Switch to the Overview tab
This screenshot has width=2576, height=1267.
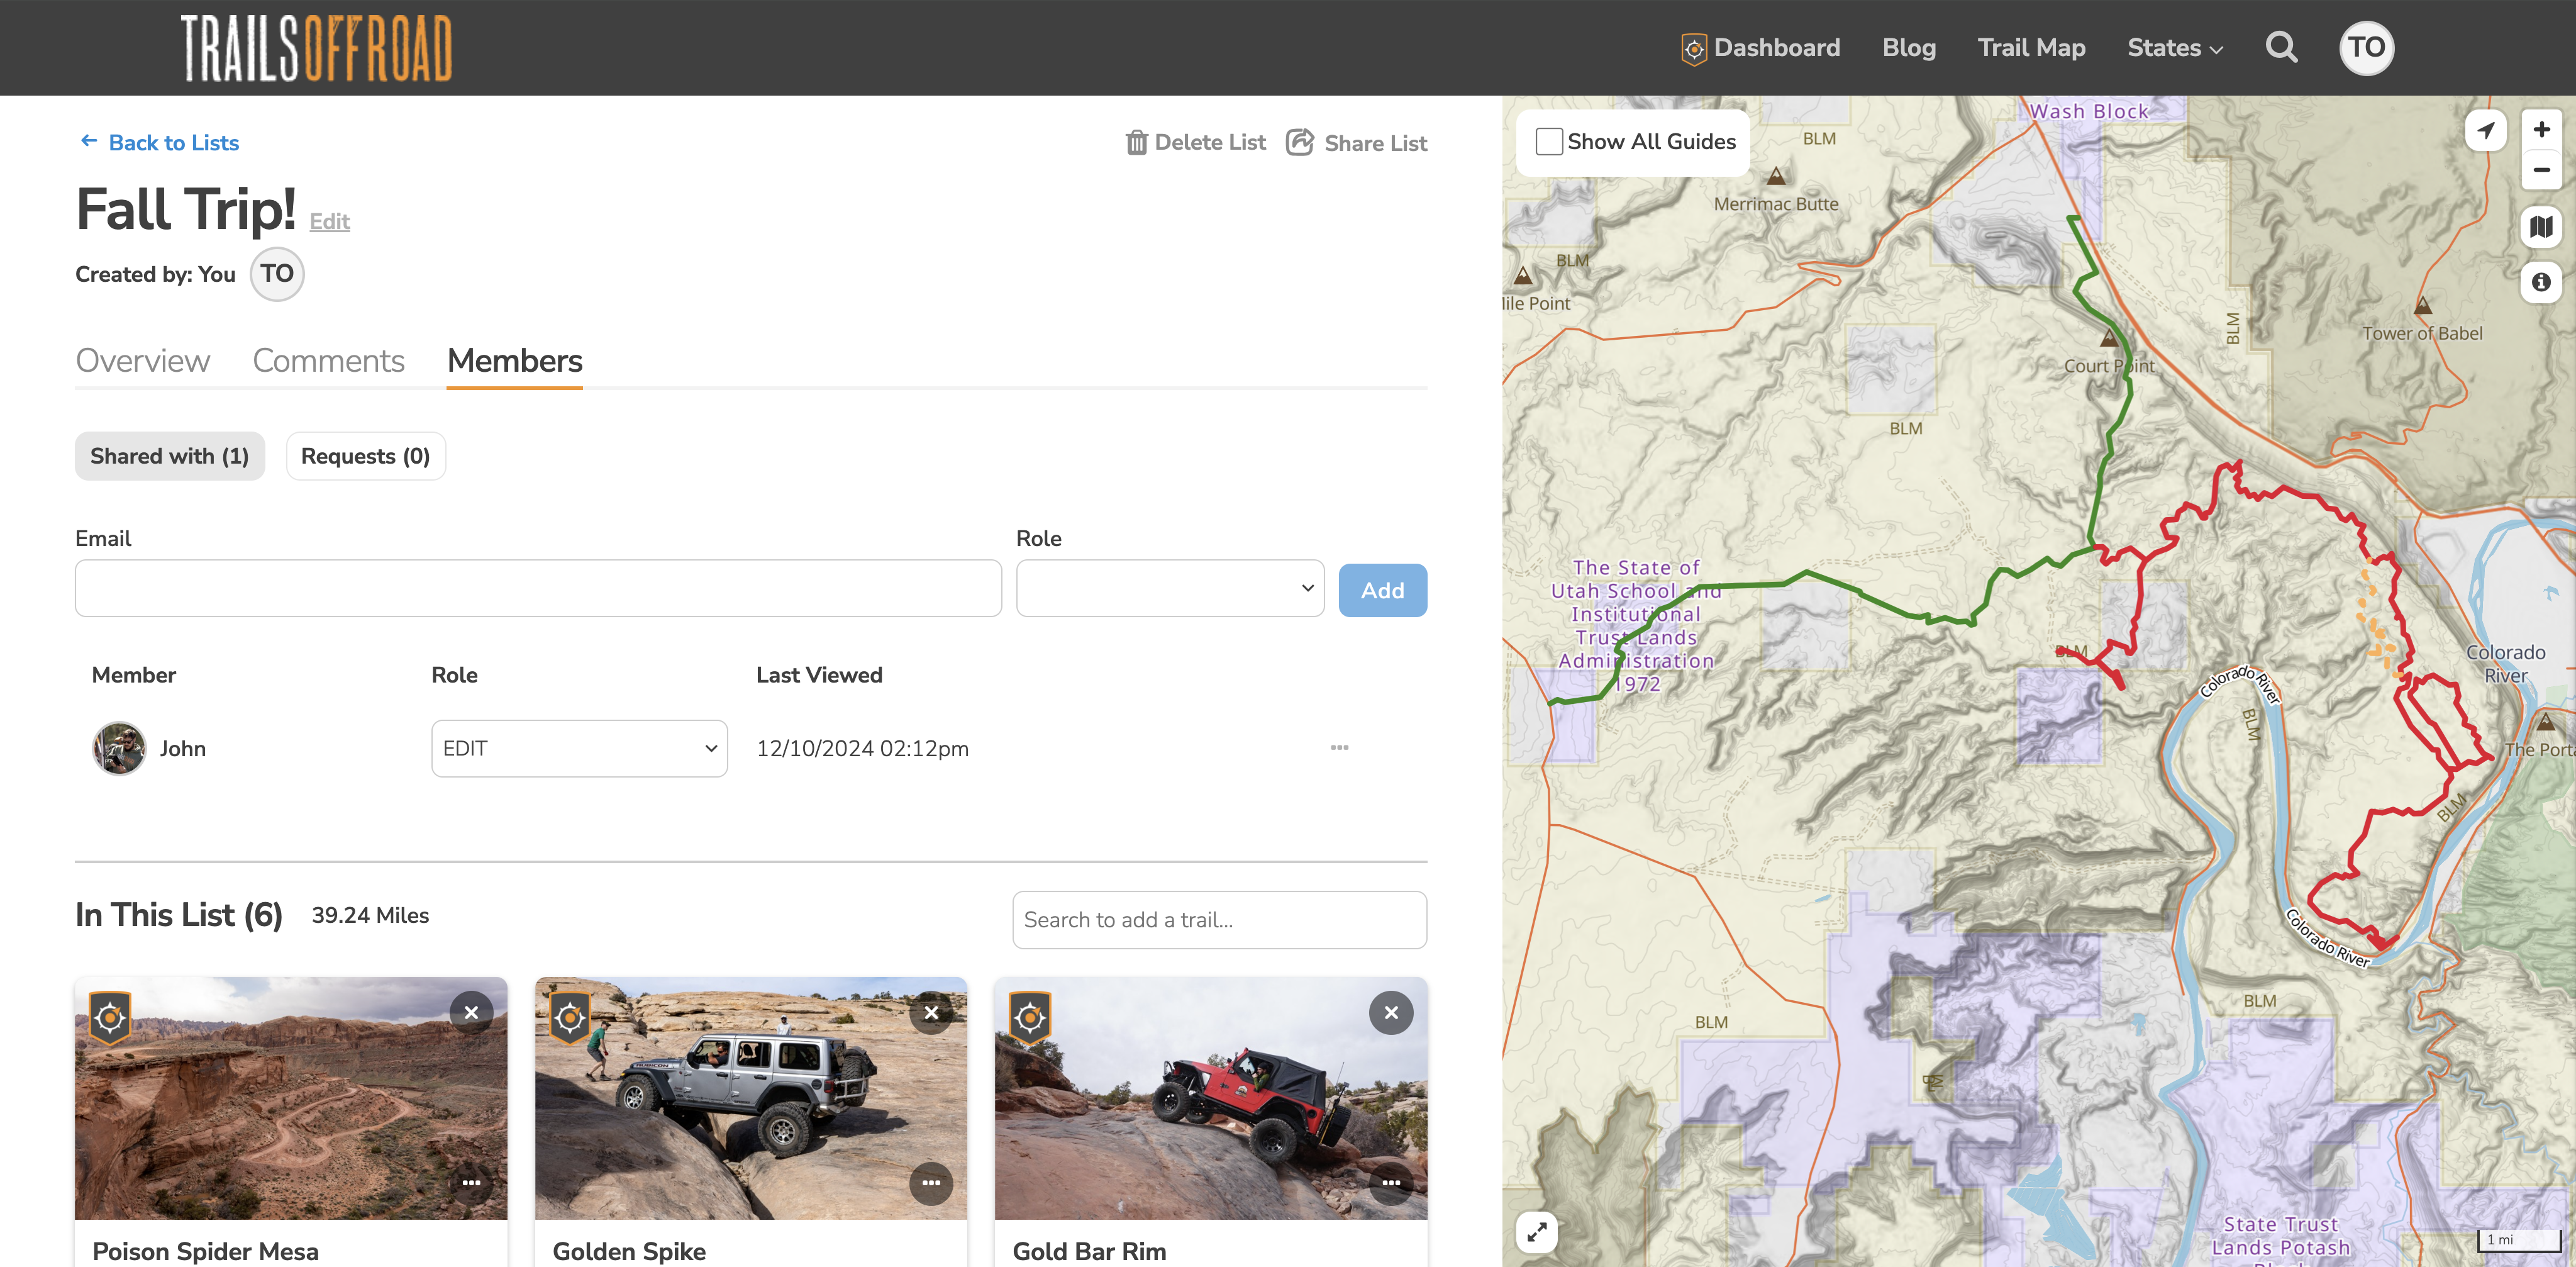pos(143,360)
